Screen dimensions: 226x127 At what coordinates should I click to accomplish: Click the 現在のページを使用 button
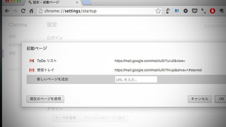(x=45, y=99)
